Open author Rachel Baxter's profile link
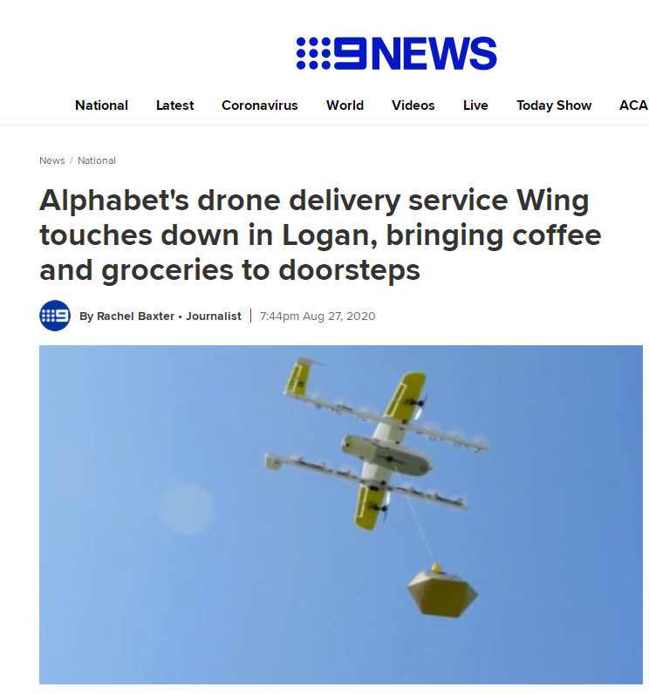This screenshot has height=694, width=649. coord(135,316)
